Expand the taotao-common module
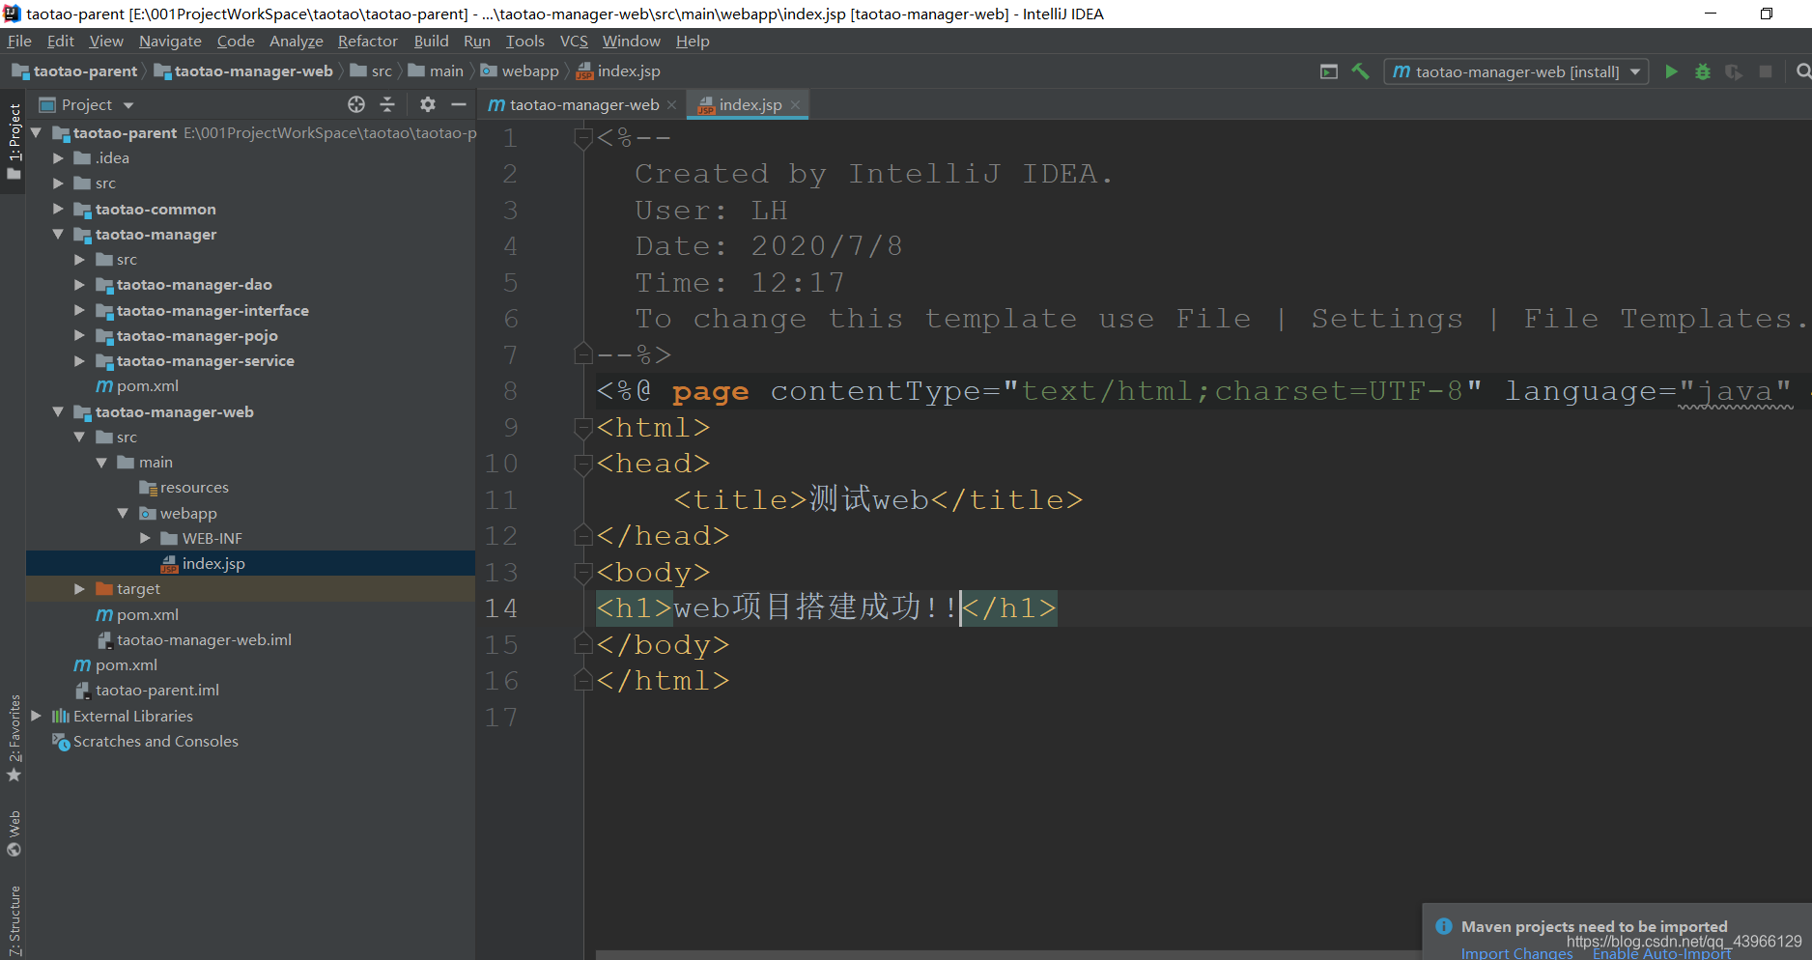 point(58,209)
